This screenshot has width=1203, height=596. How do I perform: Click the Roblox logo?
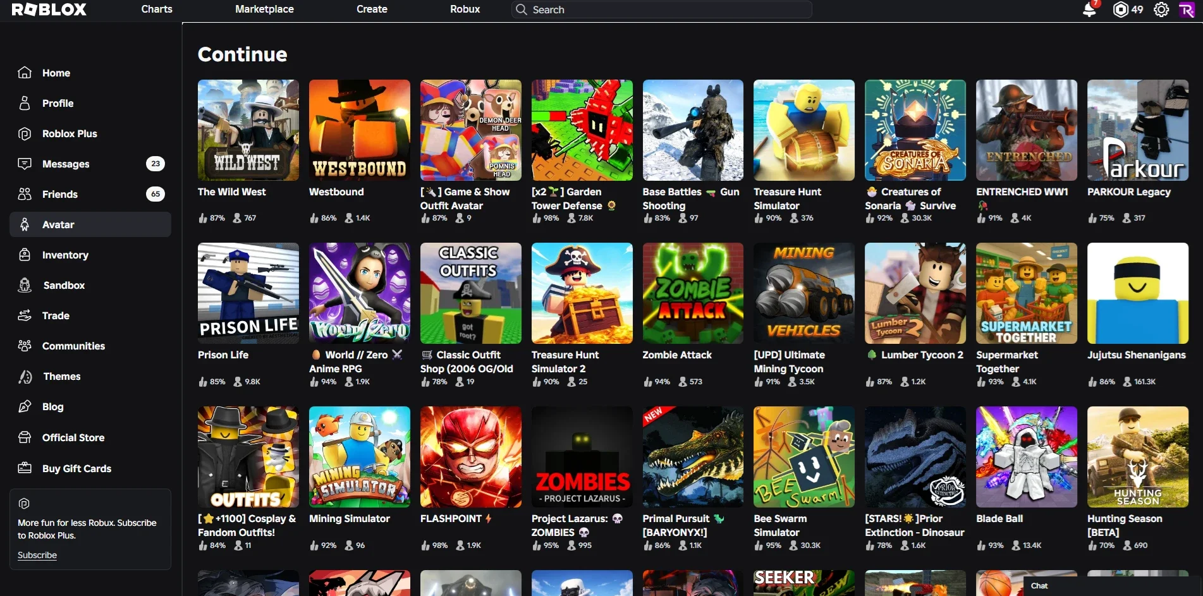click(49, 9)
